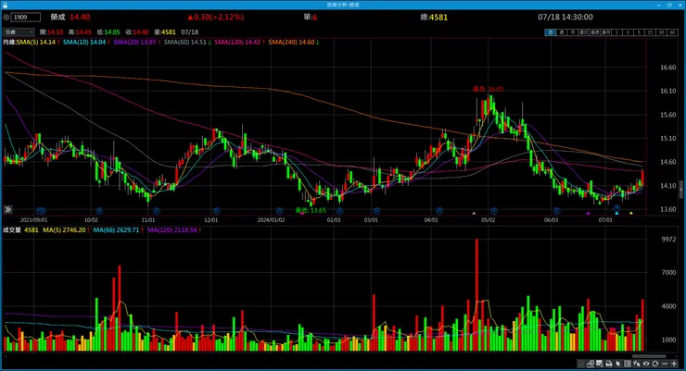Select the 日 daily timeframe button
Viewport: 686px width, 371px height.
coord(551,32)
